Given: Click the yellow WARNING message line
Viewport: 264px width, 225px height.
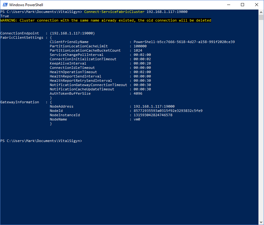Looking at the screenshot, I should 106,20.
